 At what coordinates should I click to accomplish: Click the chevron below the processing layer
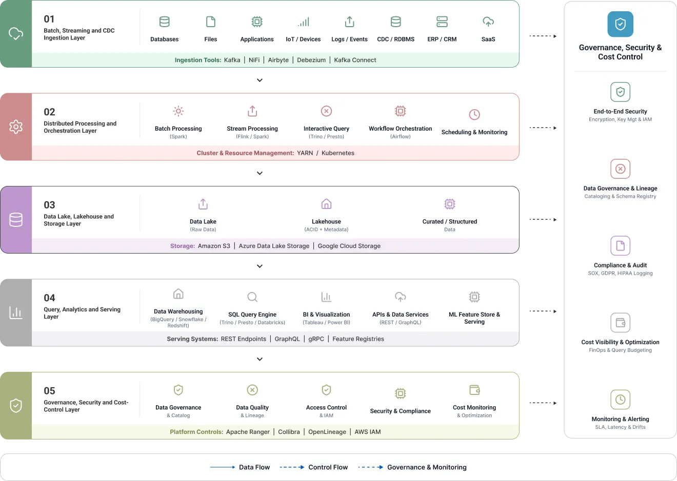tap(260, 173)
